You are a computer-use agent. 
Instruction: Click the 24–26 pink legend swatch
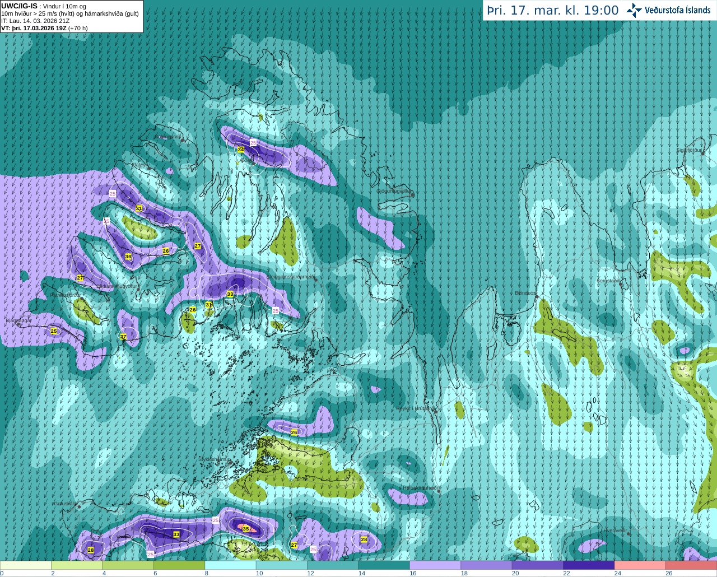click(x=640, y=565)
